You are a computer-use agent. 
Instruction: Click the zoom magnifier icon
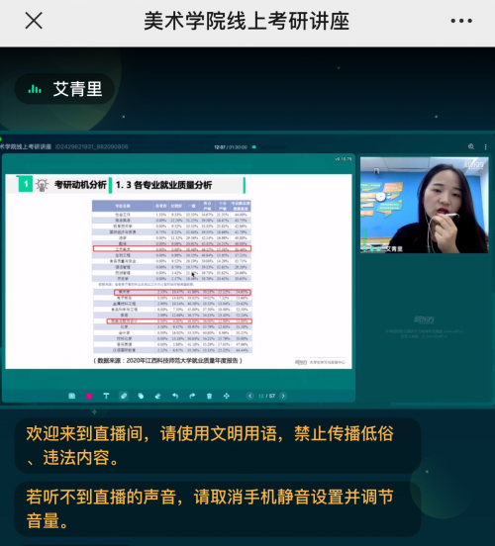click(x=471, y=146)
